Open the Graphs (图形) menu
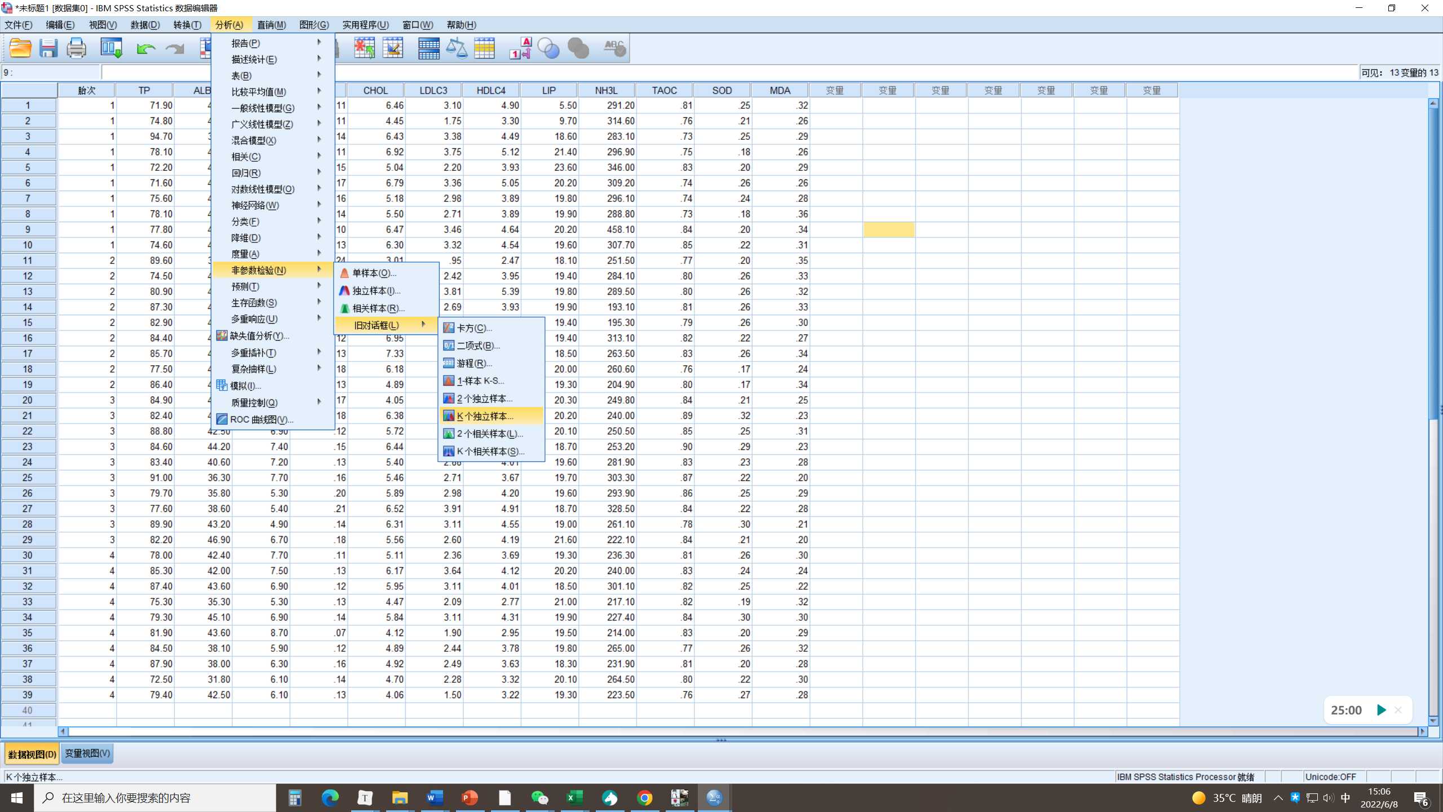Image resolution: width=1443 pixels, height=812 pixels. click(314, 25)
